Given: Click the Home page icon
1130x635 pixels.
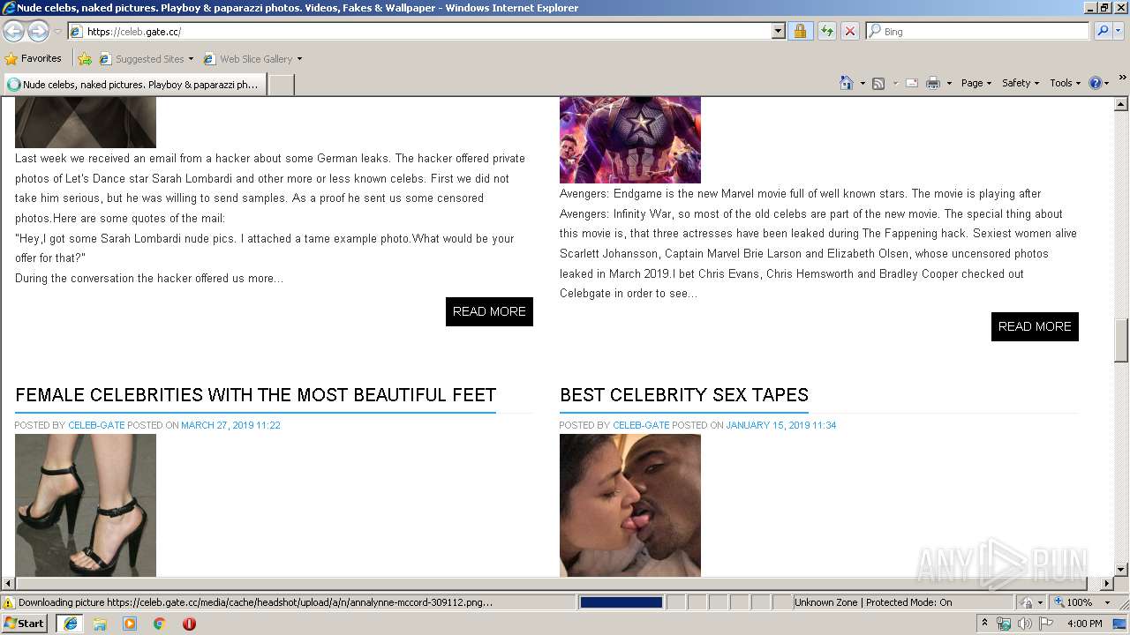Looking at the screenshot, I should 846,83.
